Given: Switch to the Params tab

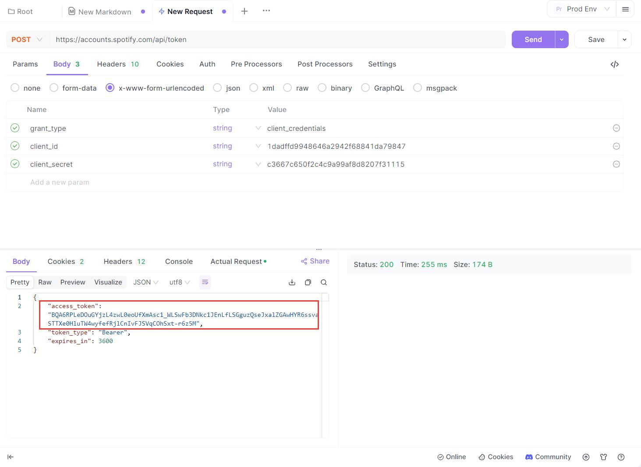Looking at the screenshot, I should (x=25, y=64).
